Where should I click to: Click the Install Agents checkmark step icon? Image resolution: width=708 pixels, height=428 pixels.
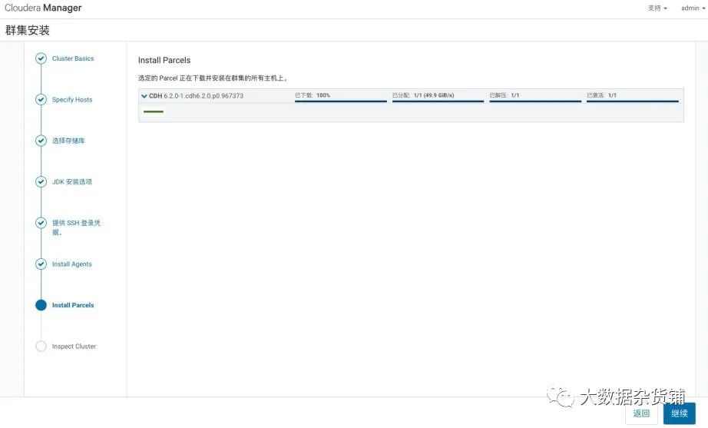coord(41,264)
